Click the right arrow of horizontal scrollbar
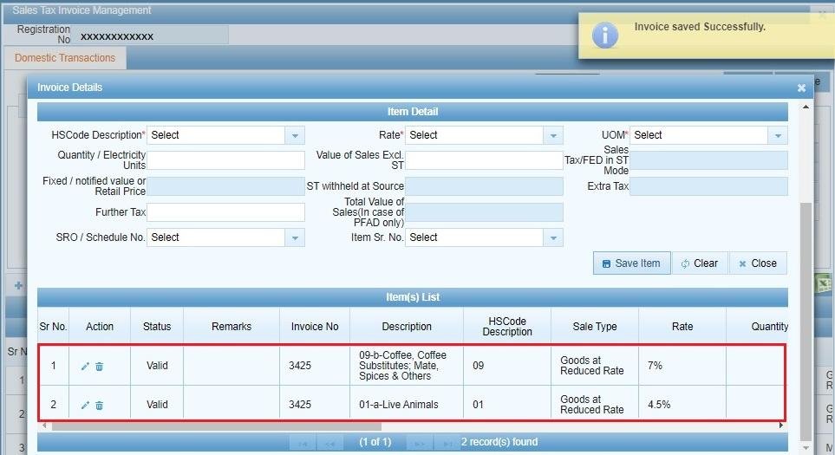835x455 pixels. click(781, 426)
